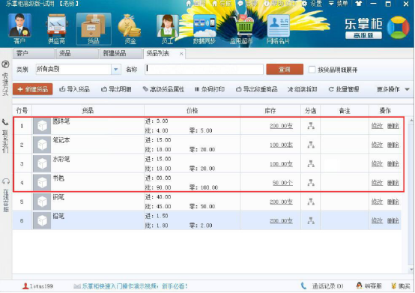Click the 货品 column header
Viewport: 415px width, 293px height.
pyautogui.click(x=88, y=110)
